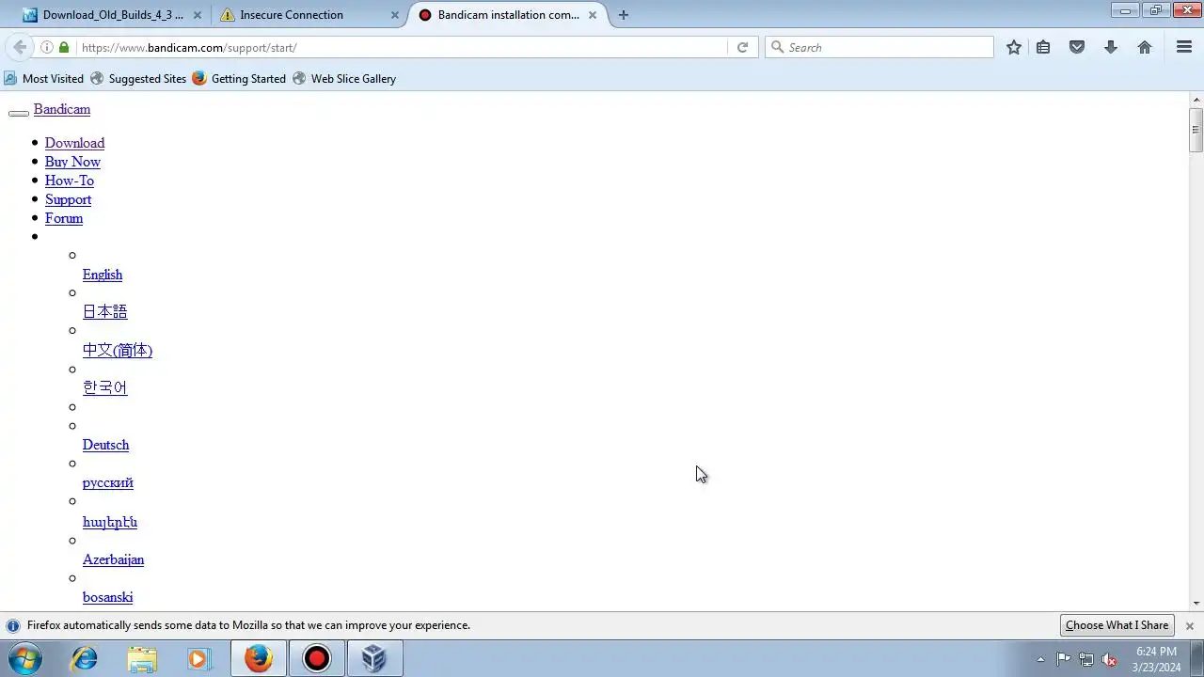Click the green padlock security icon
Viewport: 1204px width, 677px height.
[64, 47]
